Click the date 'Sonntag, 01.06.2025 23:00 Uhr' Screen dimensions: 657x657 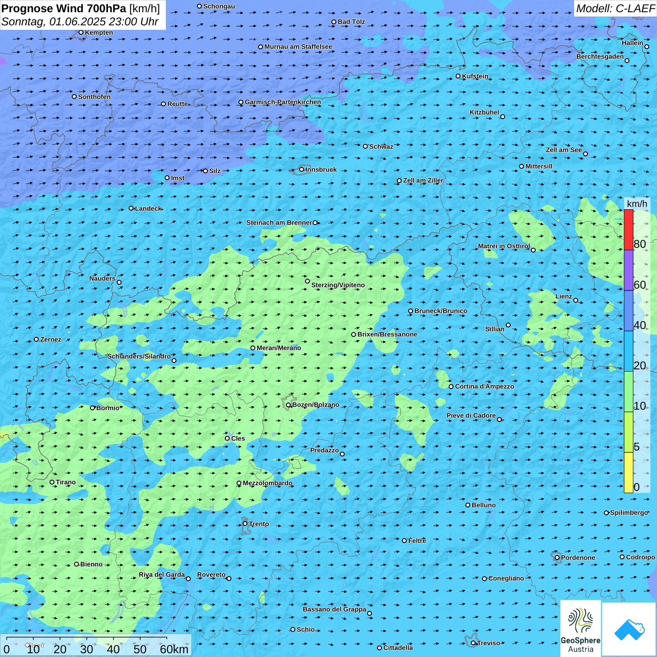80,22
